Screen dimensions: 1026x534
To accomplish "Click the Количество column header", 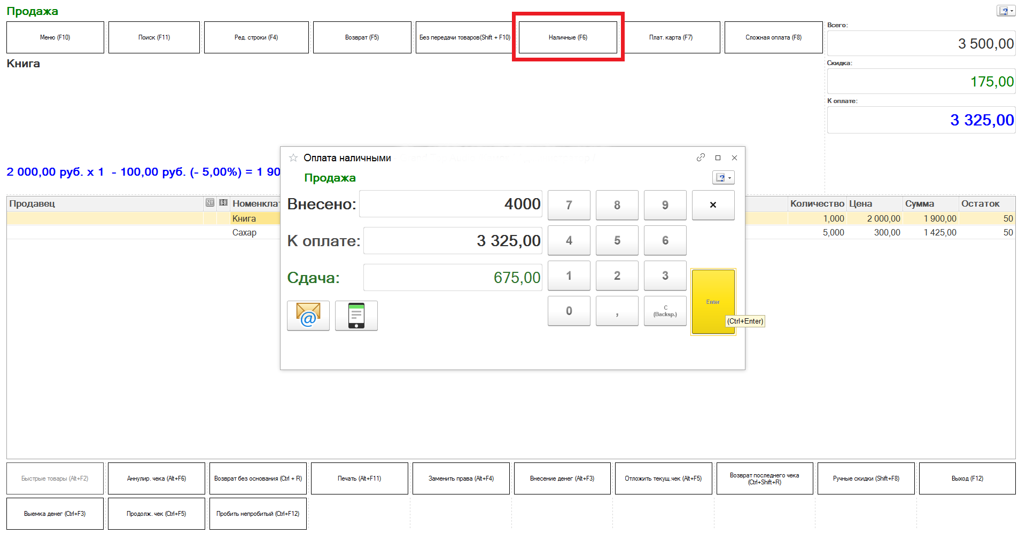I will tap(817, 203).
